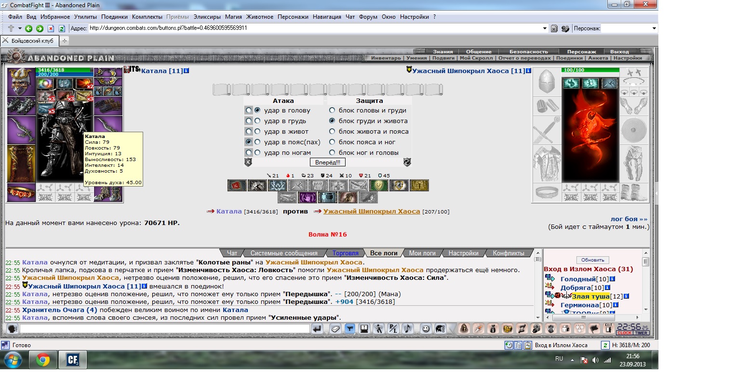Open the Эликсиры menu
The width and height of the screenshot is (749, 376).
click(x=207, y=17)
